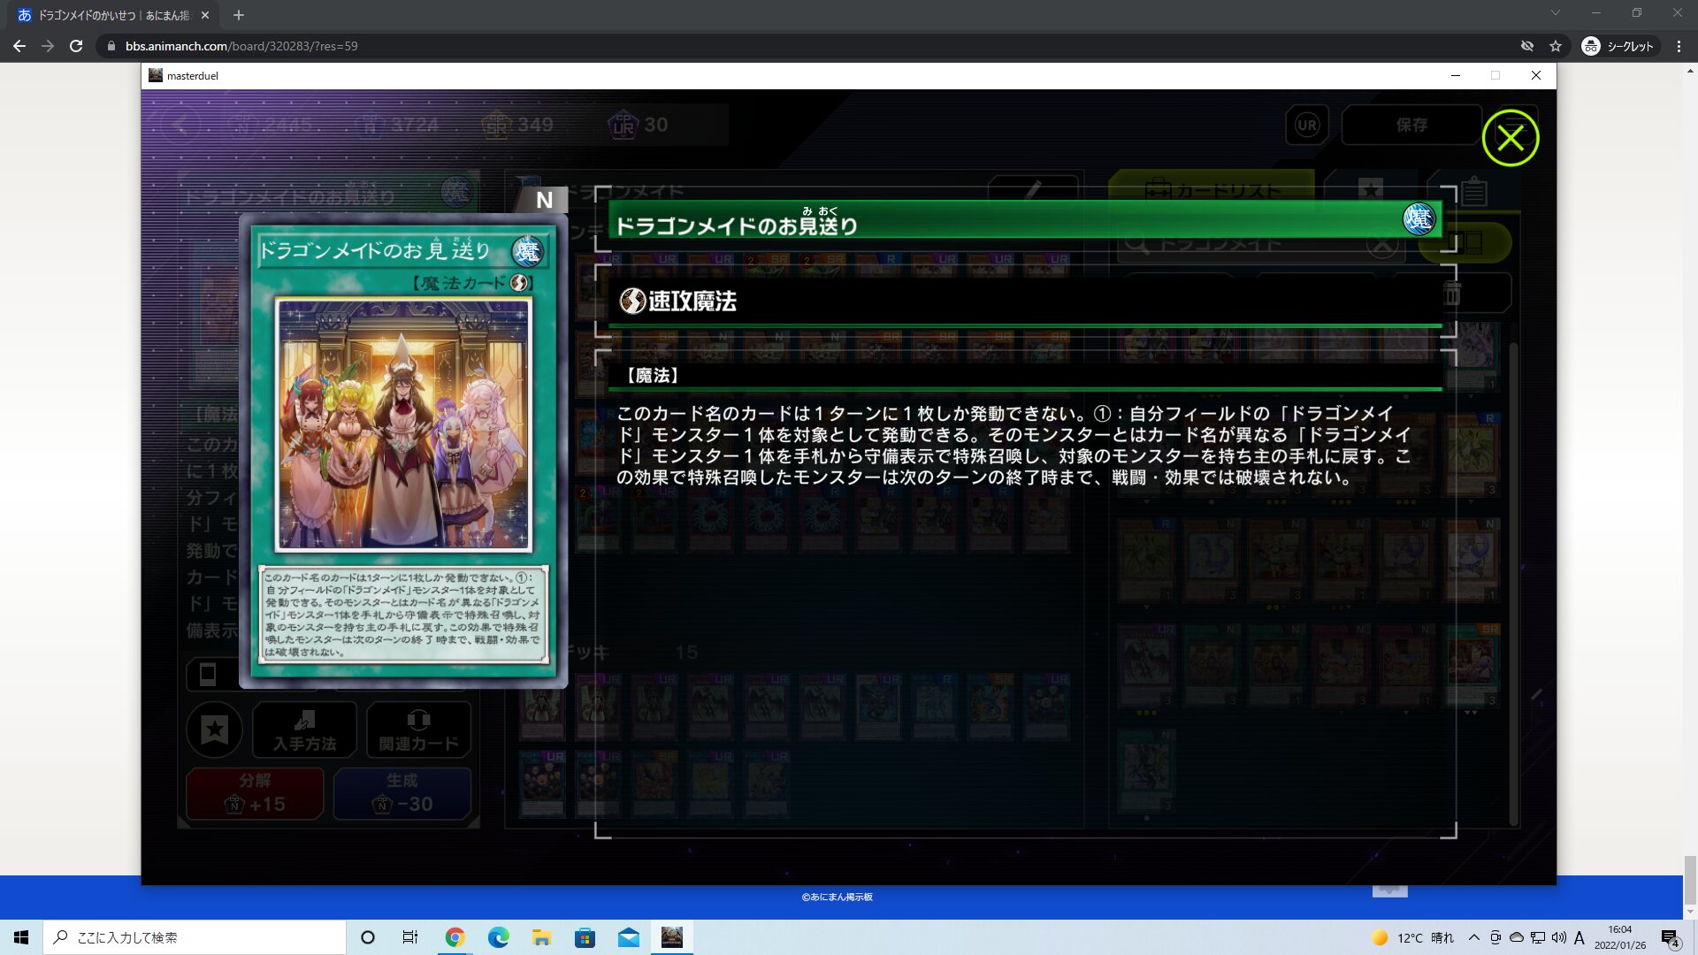Go forward in browser history
The image size is (1698, 955).
pos(48,46)
